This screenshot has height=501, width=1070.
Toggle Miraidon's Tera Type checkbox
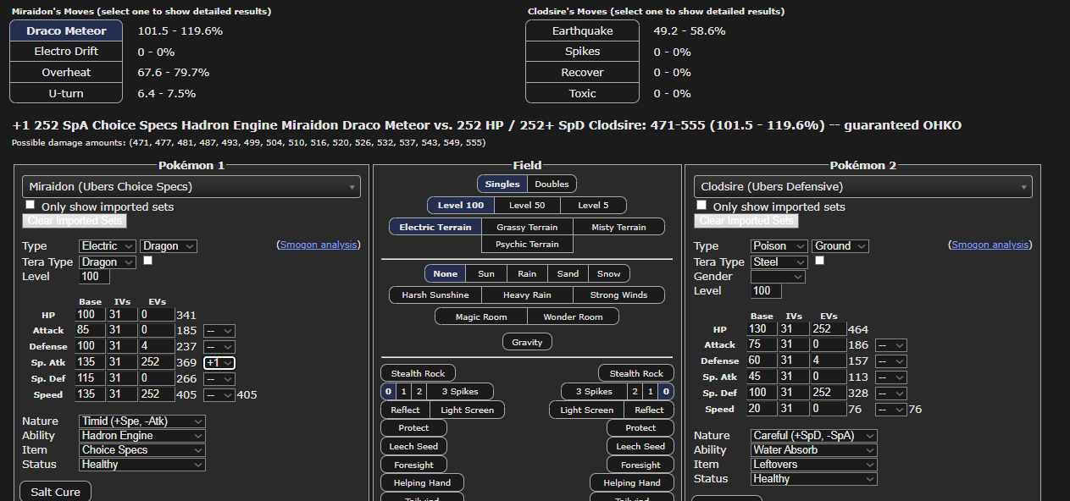148,261
